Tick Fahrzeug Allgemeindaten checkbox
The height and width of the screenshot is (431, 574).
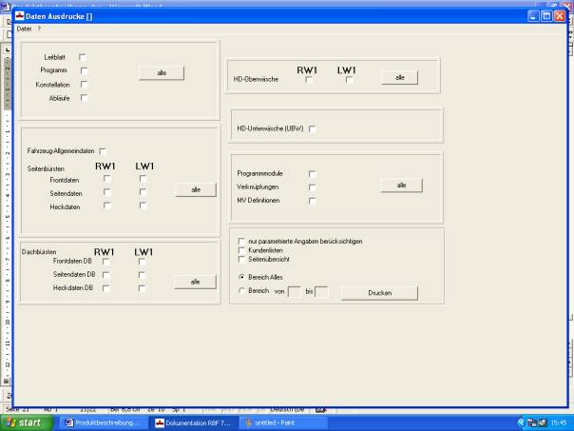[103, 151]
